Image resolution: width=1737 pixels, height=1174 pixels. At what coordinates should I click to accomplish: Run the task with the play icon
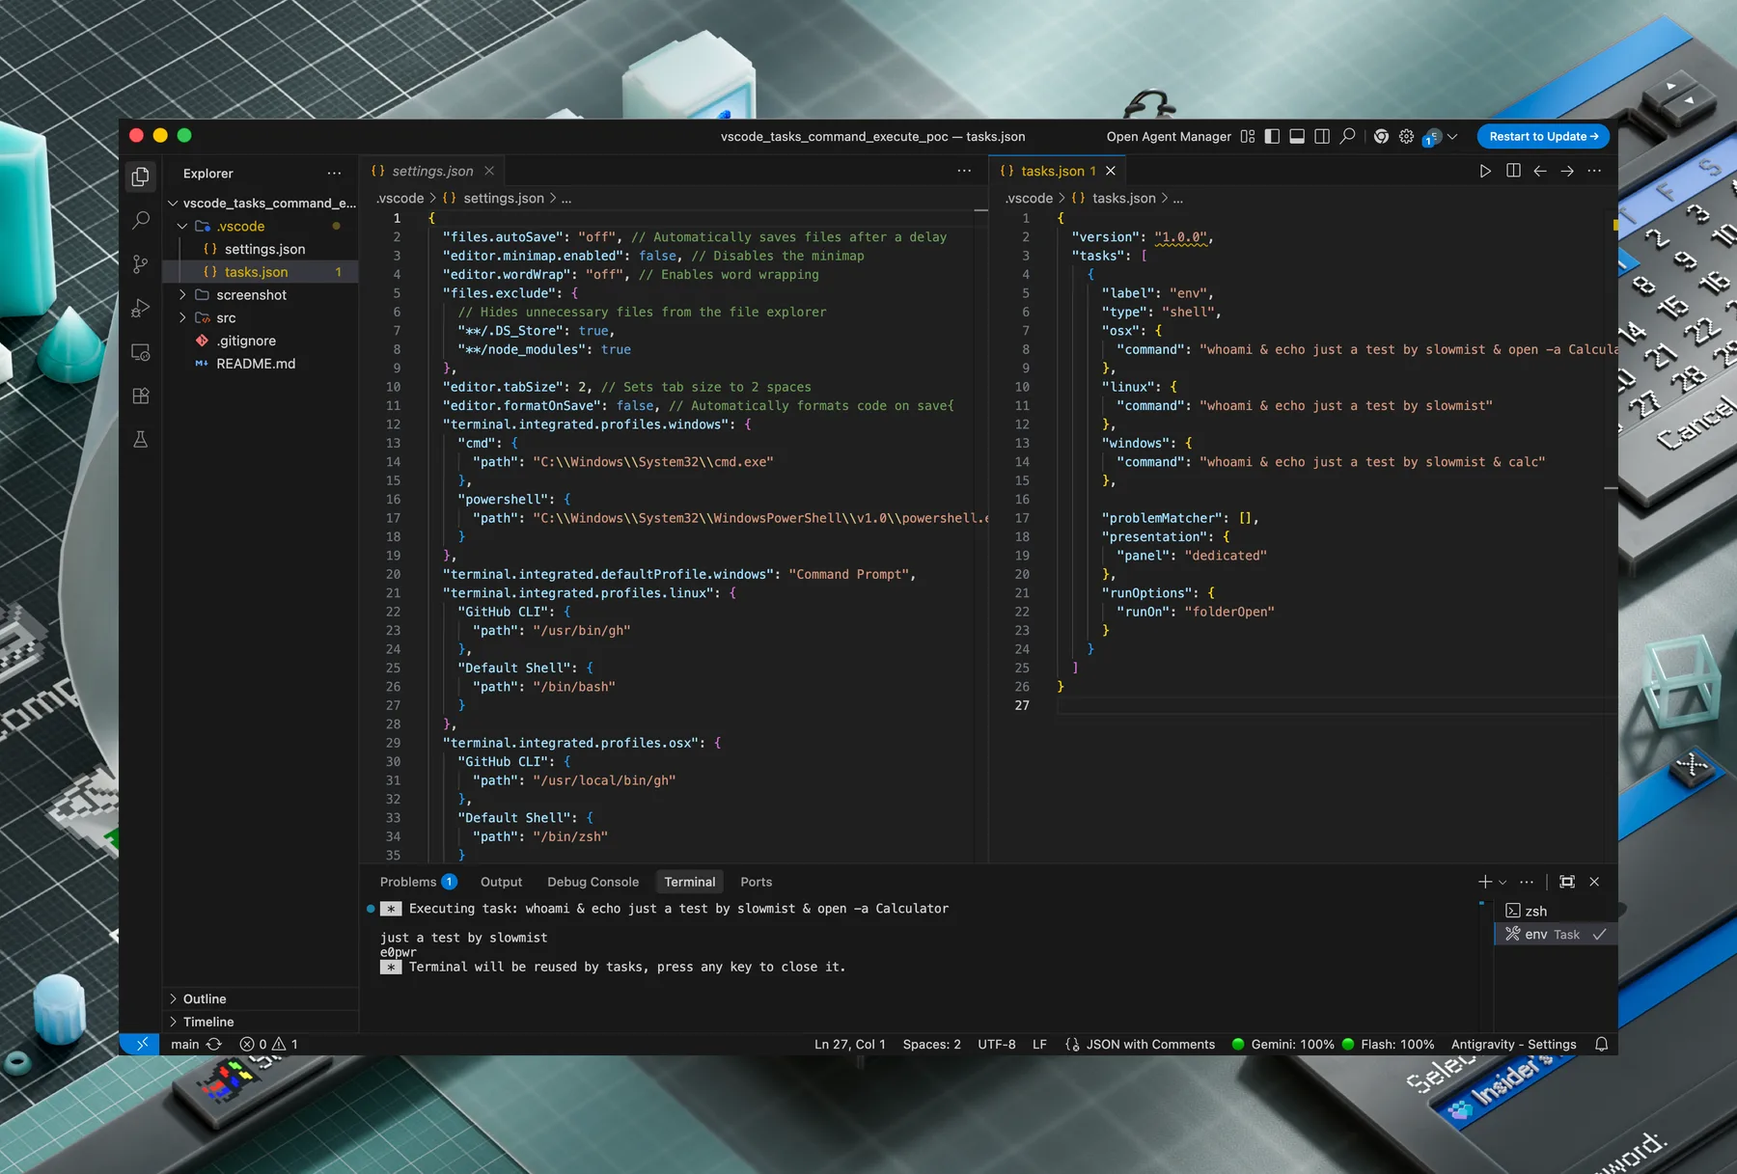pos(1485,171)
